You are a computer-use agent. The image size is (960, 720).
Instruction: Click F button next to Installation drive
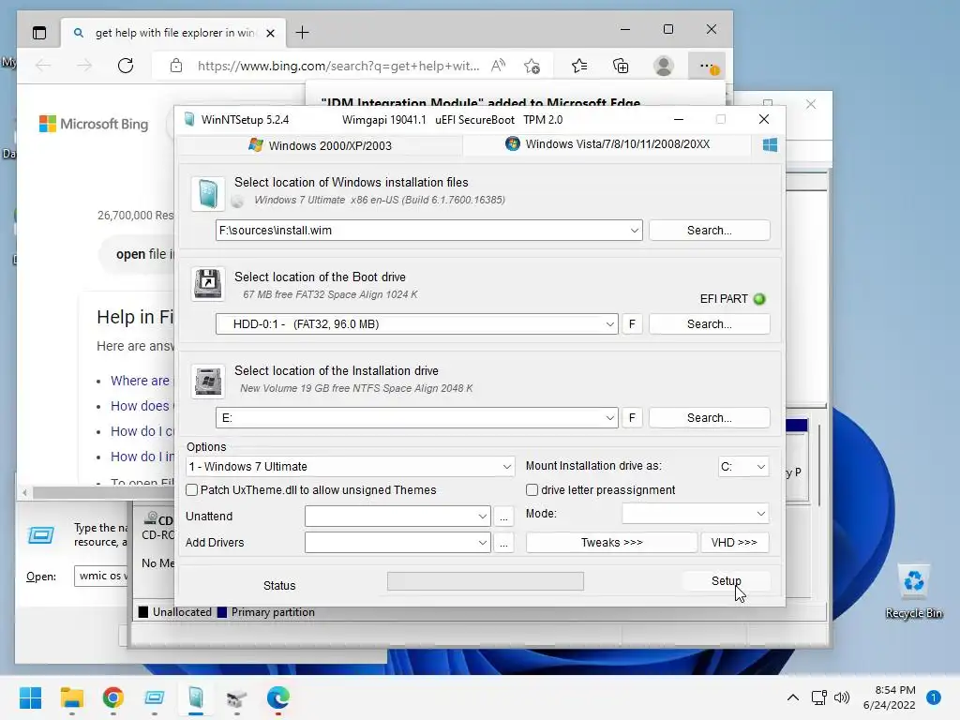pos(632,417)
